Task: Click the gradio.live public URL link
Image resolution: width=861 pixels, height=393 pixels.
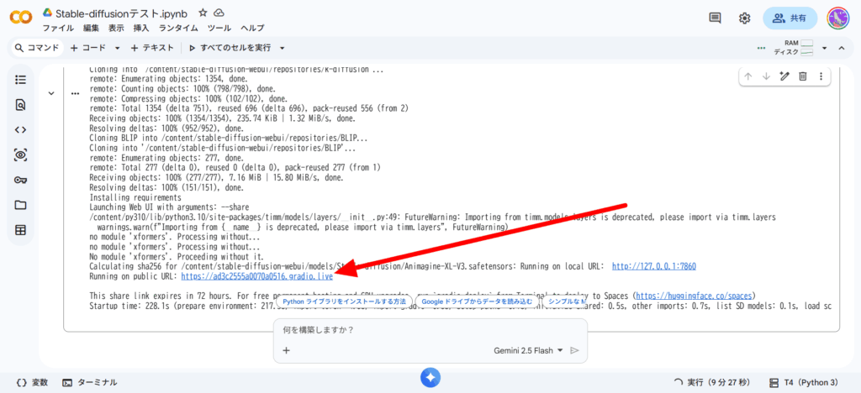Action: tap(257, 275)
